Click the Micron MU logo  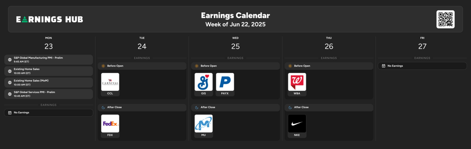pos(203,124)
